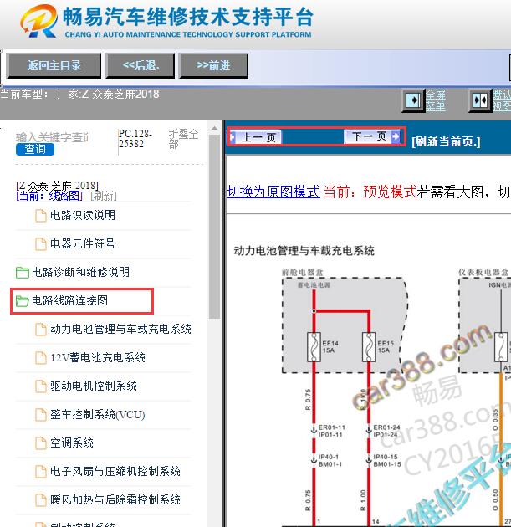Screen dimensions: 511x527
Task: Click the 返回主目录 button
Action: [54, 65]
